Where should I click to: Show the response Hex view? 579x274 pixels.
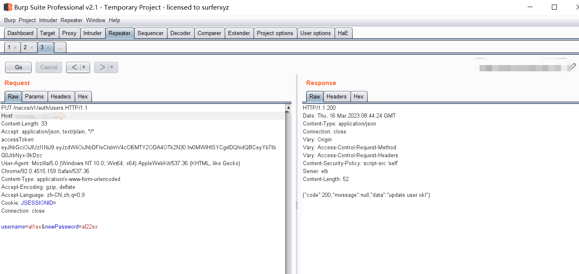pos(359,96)
